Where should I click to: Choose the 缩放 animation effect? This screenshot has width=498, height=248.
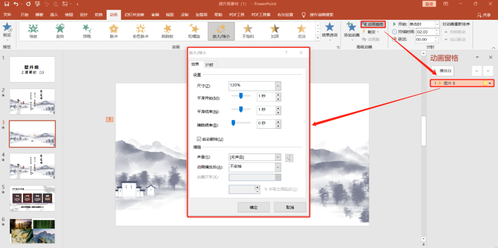click(33, 31)
